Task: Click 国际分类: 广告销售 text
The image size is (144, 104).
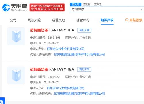Action: coord(78,38)
